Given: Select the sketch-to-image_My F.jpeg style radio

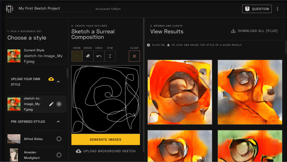Looking at the screenshot, I should coord(59,104).
